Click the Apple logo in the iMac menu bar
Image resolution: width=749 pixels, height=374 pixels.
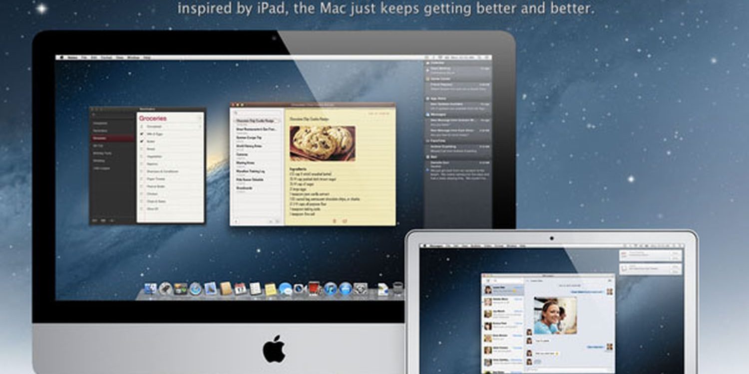pyautogui.click(x=62, y=57)
